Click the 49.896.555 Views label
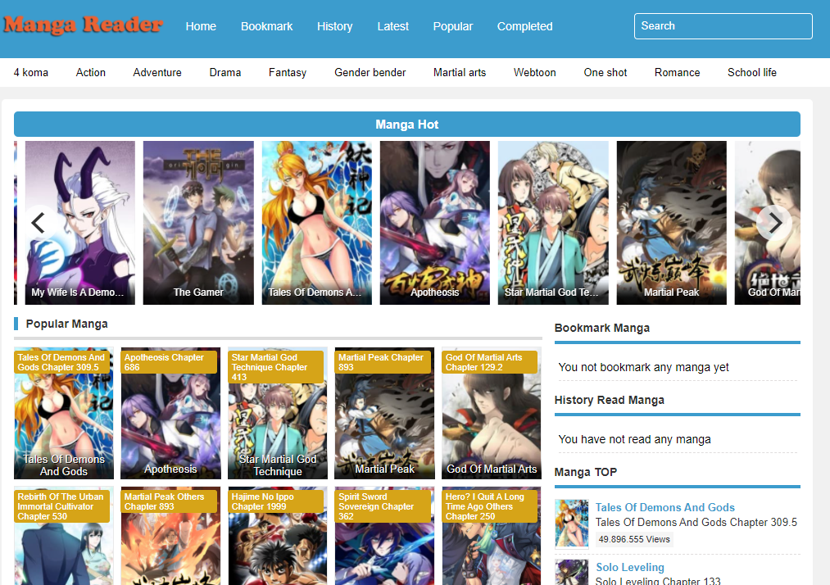Image resolution: width=830 pixels, height=585 pixels. click(x=634, y=539)
